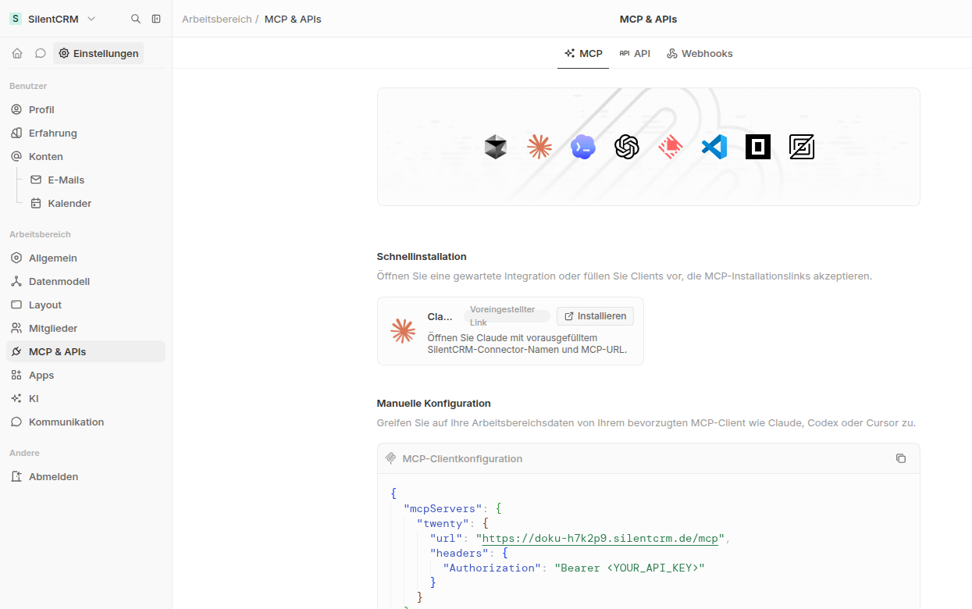Click the Manuelle Konfiguration heading
The image size is (972, 609).
[x=434, y=404]
